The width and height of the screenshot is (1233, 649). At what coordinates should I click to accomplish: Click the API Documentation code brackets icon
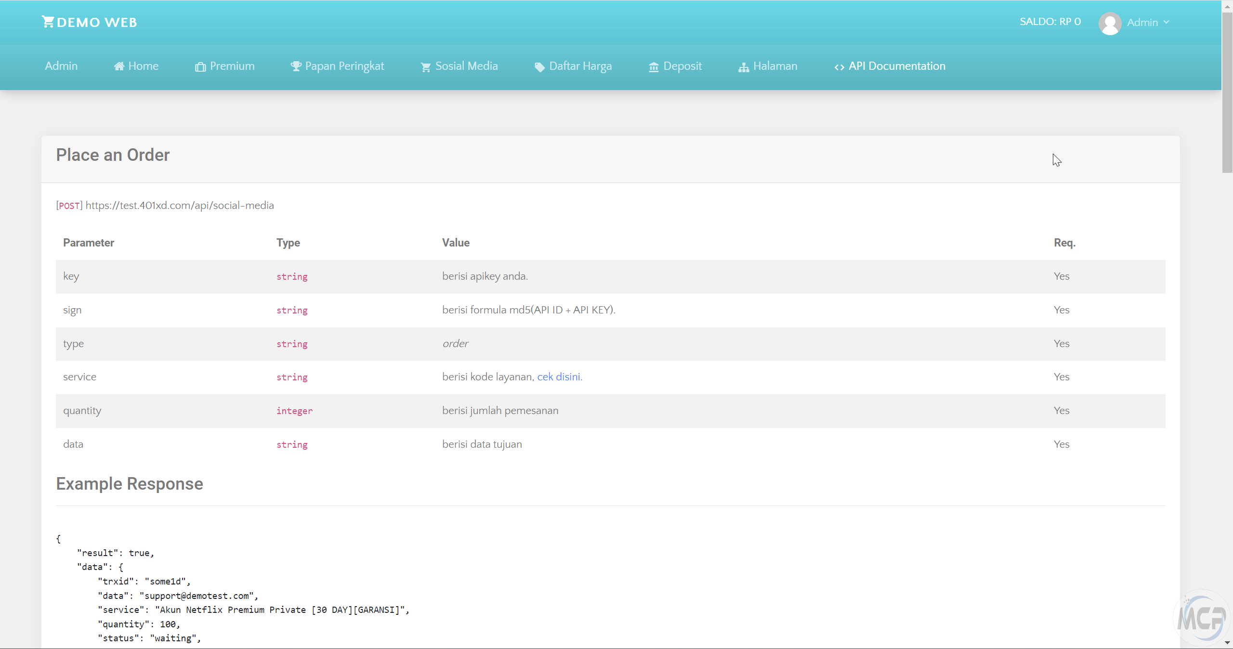click(839, 67)
